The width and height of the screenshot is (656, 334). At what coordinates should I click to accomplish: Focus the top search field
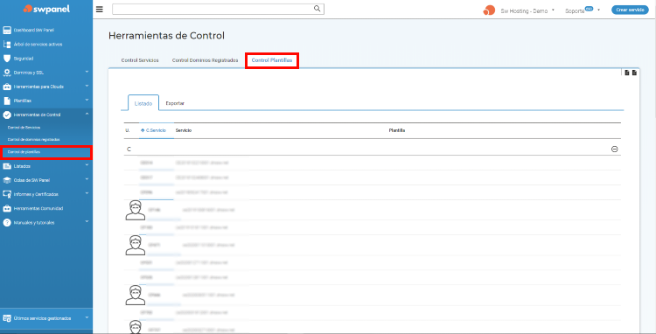[x=218, y=10]
